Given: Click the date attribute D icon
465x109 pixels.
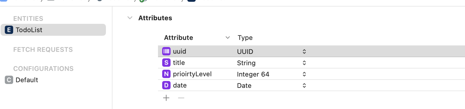Looking at the screenshot, I should click(166, 85).
